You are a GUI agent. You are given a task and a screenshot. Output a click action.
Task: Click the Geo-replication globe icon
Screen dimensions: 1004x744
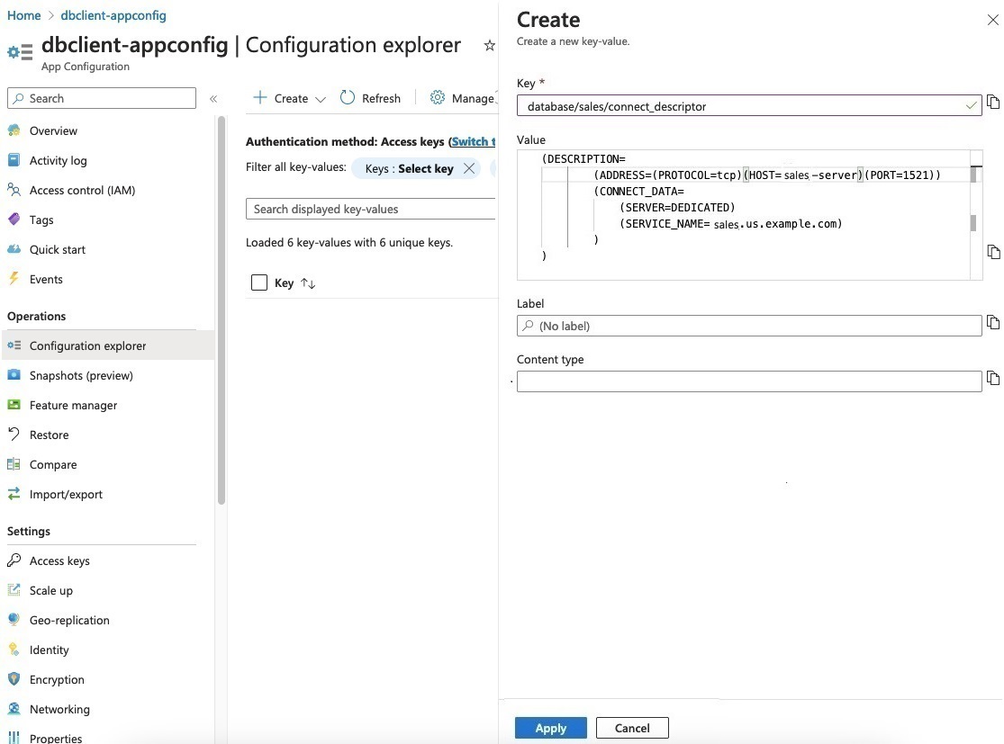coord(14,619)
